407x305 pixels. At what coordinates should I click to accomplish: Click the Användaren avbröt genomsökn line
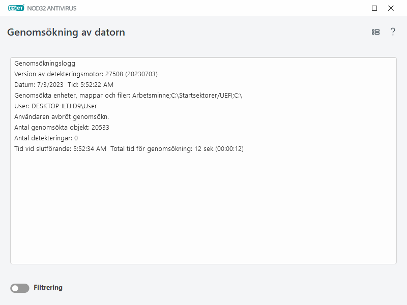coord(62,117)
